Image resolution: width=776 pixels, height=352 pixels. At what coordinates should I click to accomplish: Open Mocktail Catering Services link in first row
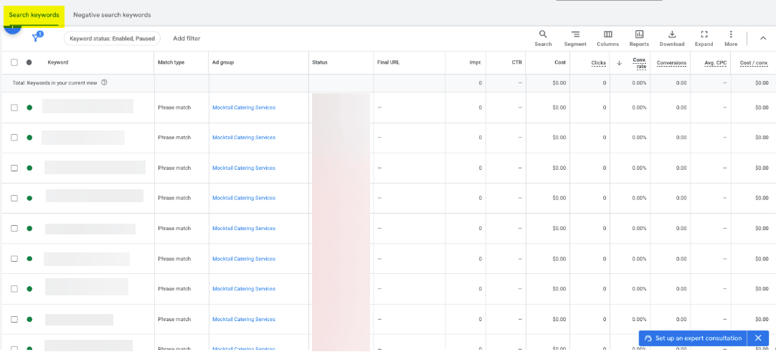point(244,108)
